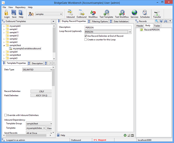Launch Test Template tool
This screenshot has height=143, width=174.
point(106,13)
